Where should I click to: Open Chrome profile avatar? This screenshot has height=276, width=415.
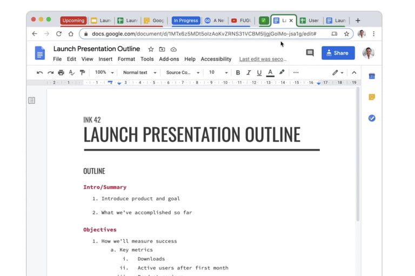[362, 34]
